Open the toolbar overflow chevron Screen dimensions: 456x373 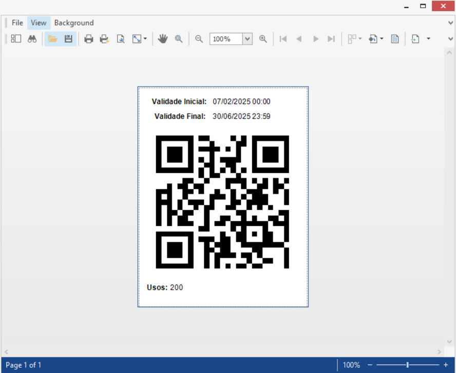coord(451,38)
